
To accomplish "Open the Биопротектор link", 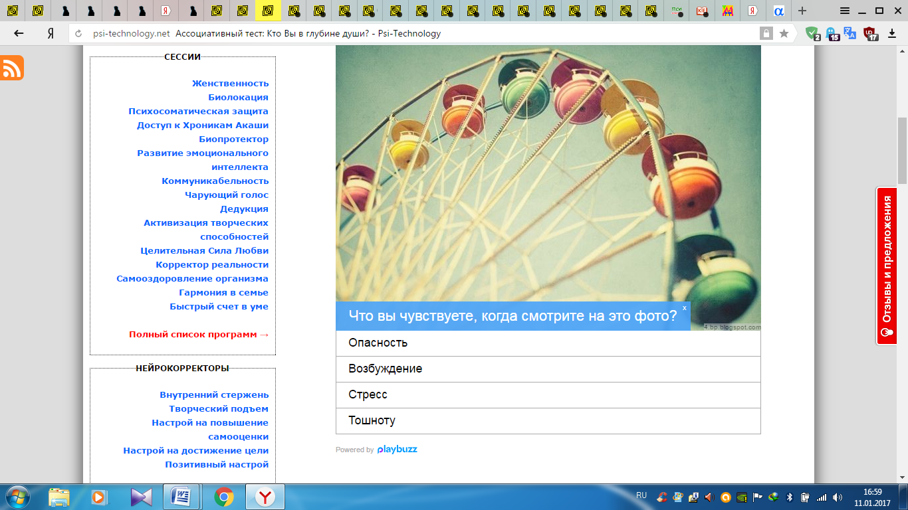I will pos(233,139).
